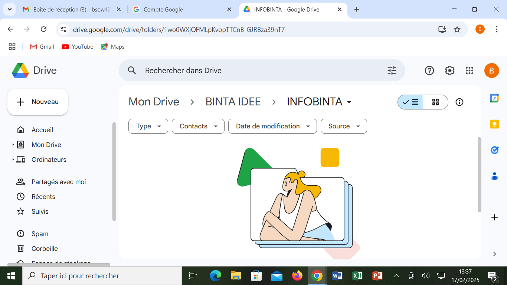Click the Rechercher dans Drive search field
The height and width of the screenshot is (285, 507).
point(260,71)
